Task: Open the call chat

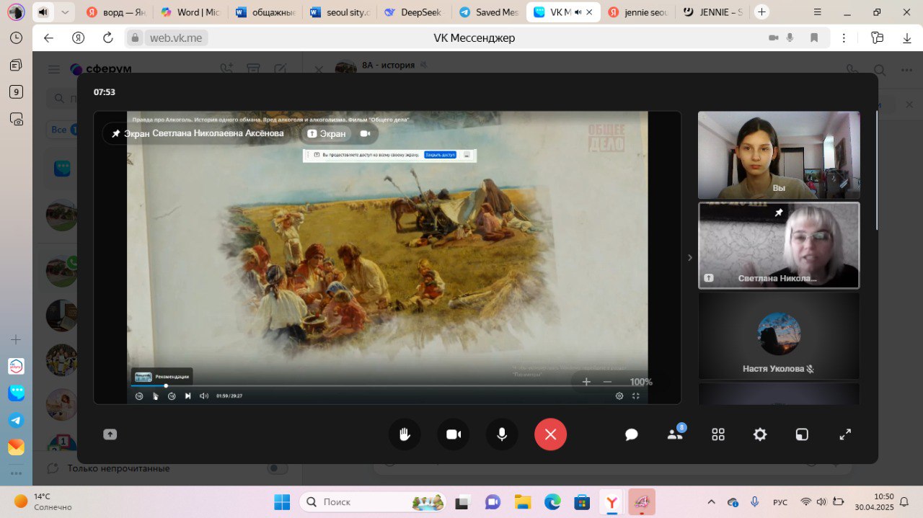Action: 632,434
